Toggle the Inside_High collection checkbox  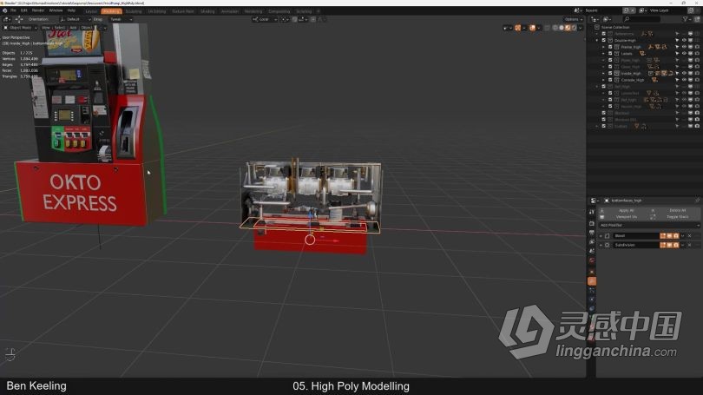coord(610,73)
